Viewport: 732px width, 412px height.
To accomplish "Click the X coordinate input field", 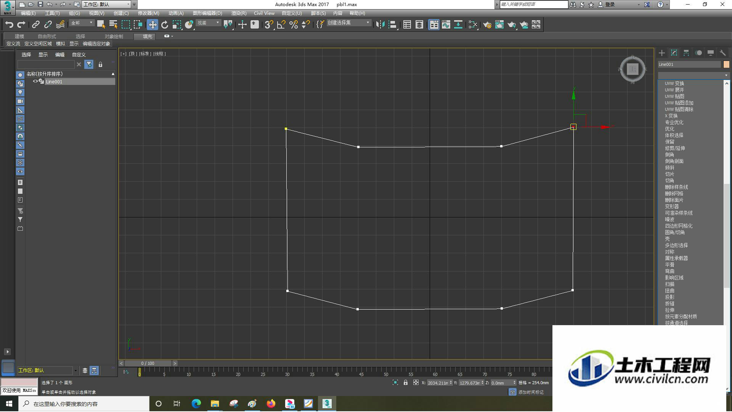I will (438, 383).
